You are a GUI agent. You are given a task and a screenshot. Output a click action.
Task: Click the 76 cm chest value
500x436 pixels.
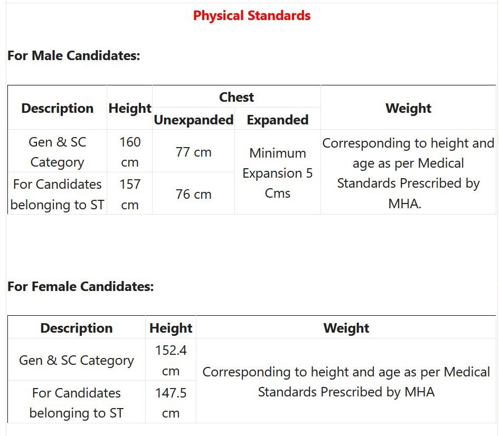pyautogui.click(x=193, y=194)
